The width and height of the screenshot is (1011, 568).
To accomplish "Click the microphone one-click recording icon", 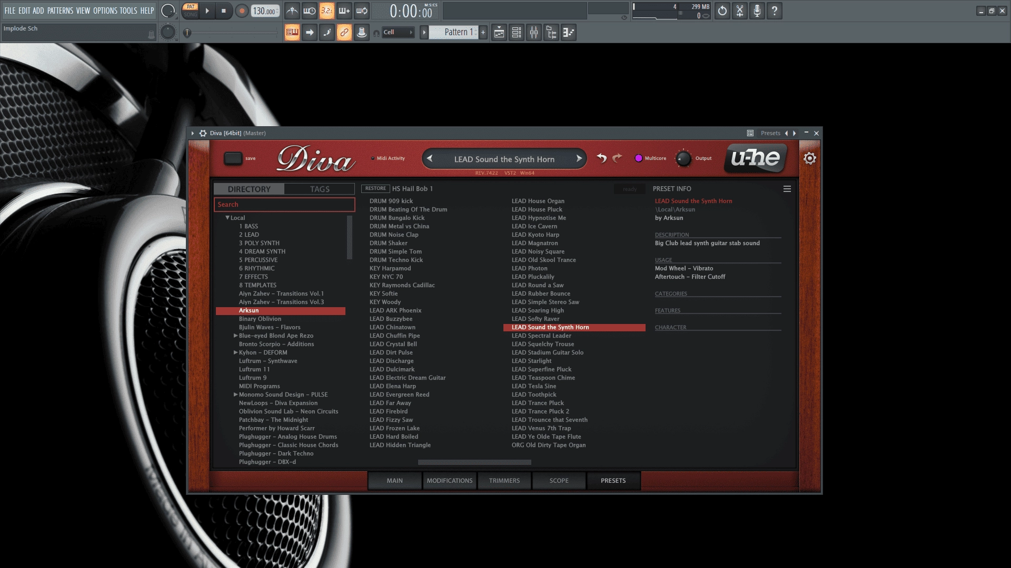I will [x=757, y=11].
